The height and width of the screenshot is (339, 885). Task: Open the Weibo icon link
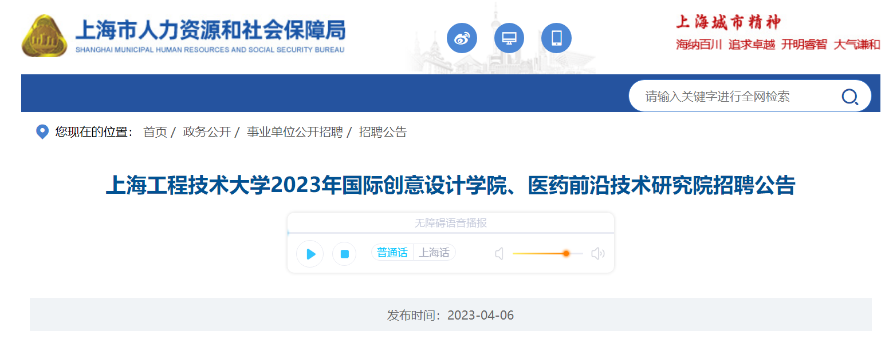[x=462, y=38]
